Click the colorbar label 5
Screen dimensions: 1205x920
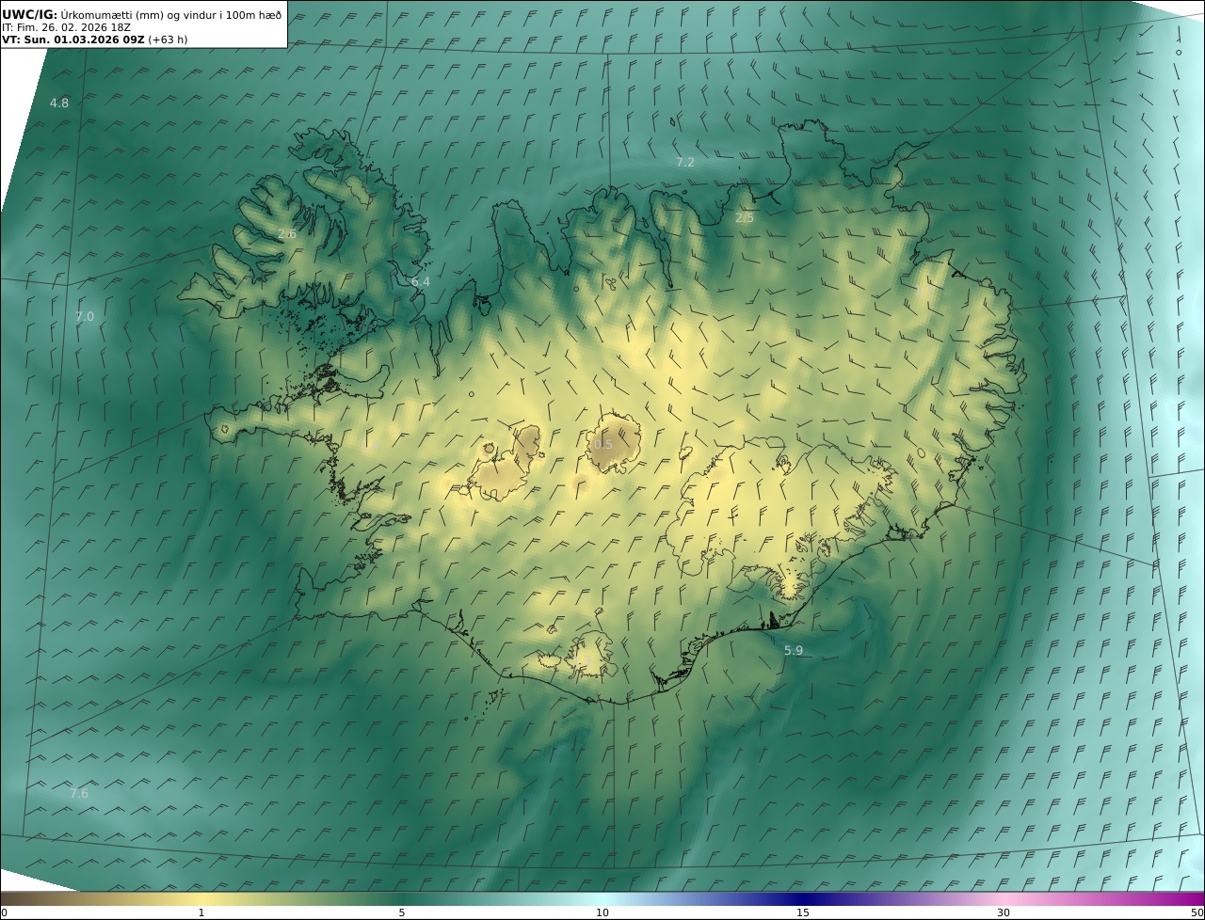click(402, 912)
